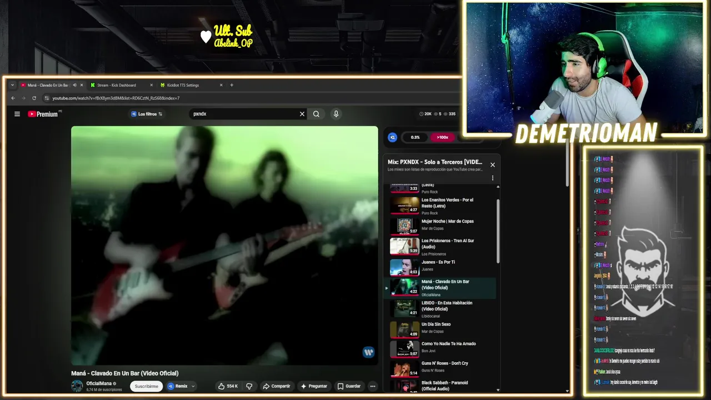Click Bon Jovi channel name in playlist
The width and height of the screenshot is (711, 400).
tap(428, 351)
